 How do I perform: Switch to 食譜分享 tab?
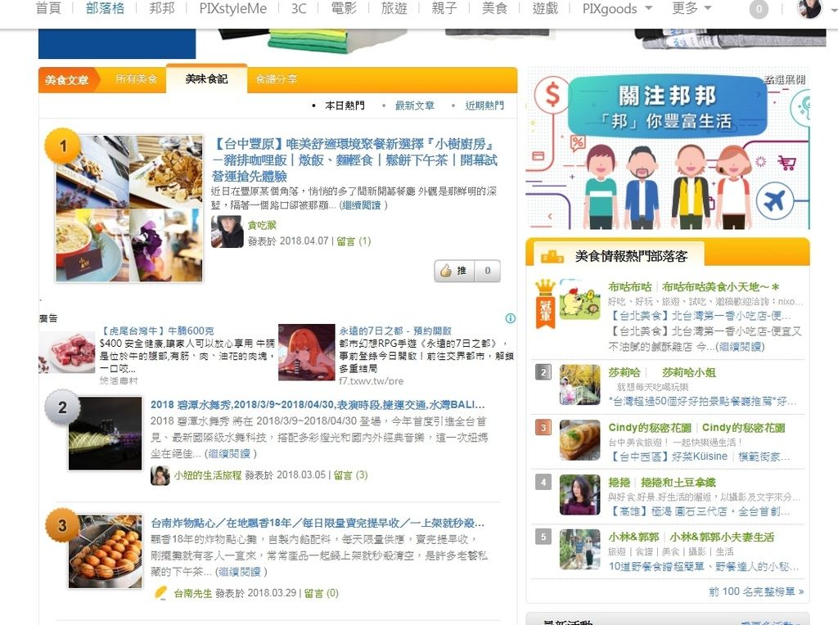[x=277, y=79]
